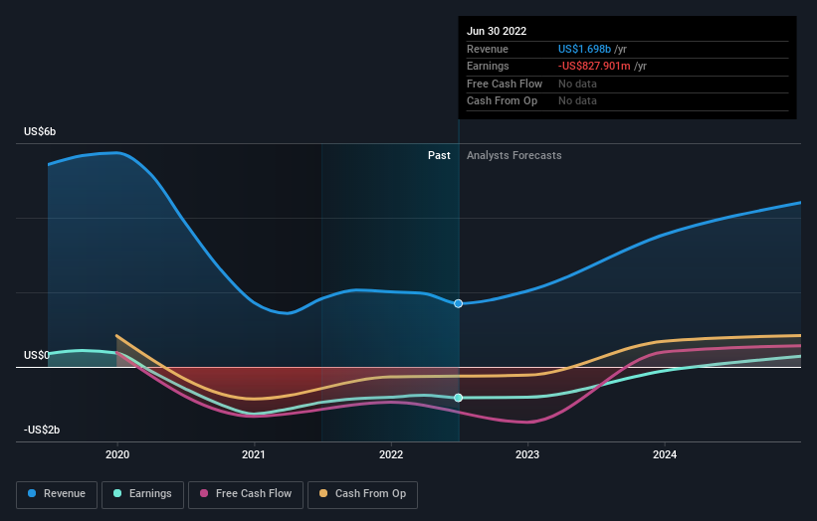Screen dimensions: 817x521
Task: Select the earnings data point marker on the teal line
Action: coord(458,398)
